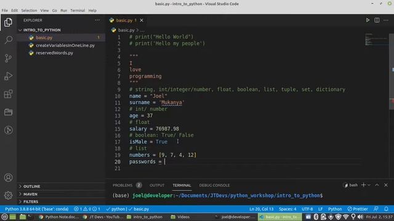Change indentation via Spaces: 4
Image resolution: width=394 pixels, height=221 pixels.
[287, 209]
